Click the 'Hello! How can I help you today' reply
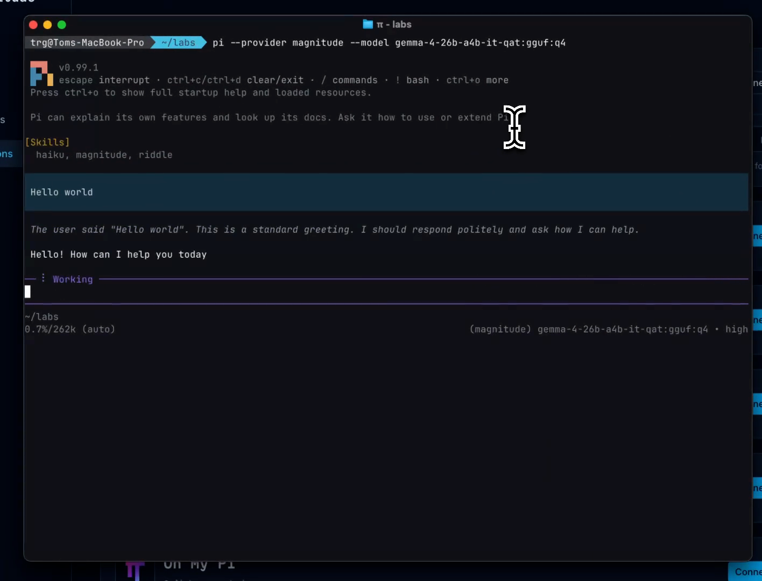762x581 pixels. 118,254
